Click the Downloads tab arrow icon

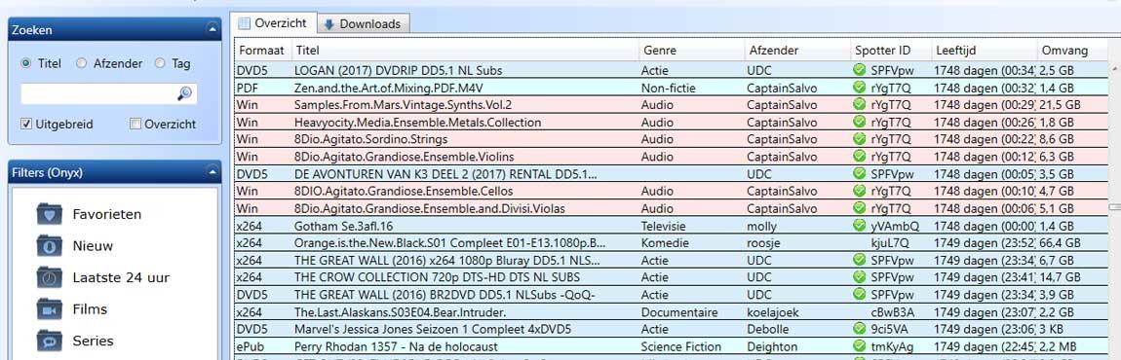[329, 24]
